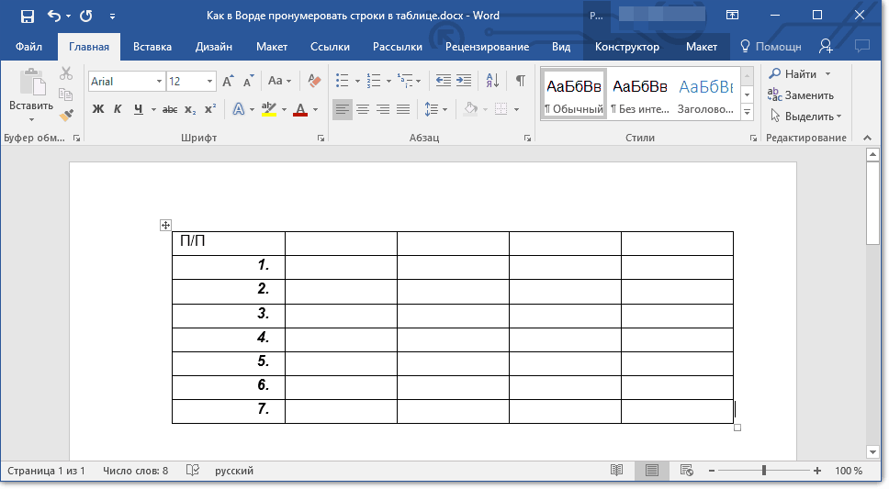Increase indent using the ribbon icon

(464, 81)
